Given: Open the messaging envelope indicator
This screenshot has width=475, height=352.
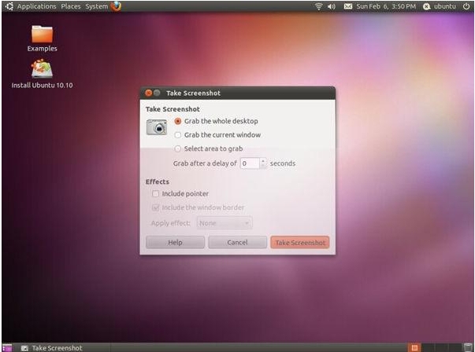Looking at the screenshot, I should (348, 6).
